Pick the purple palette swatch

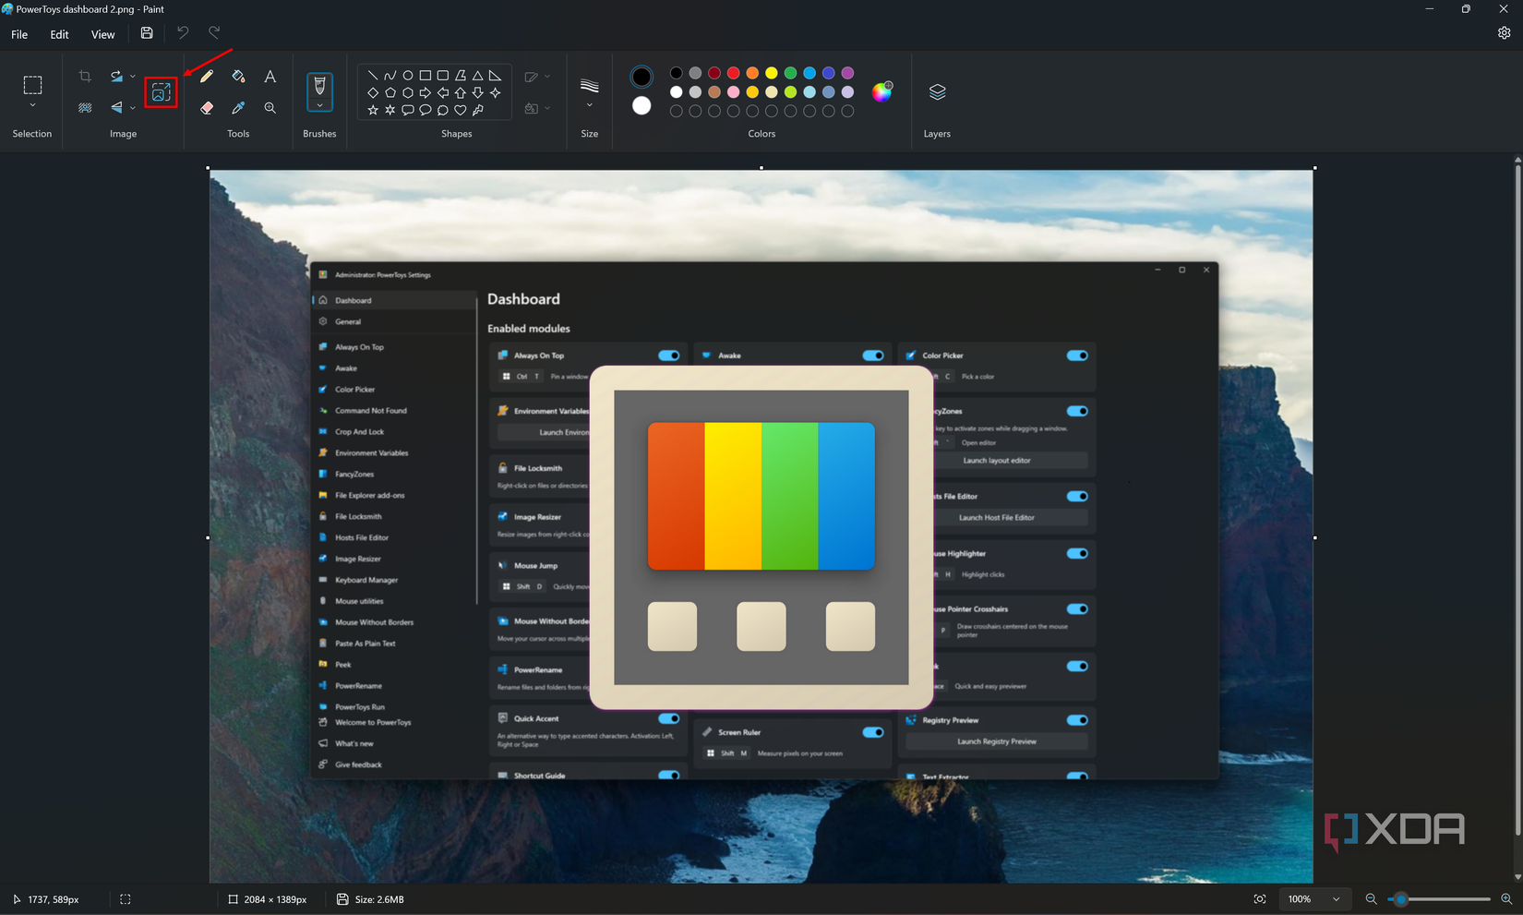(x=847, y=73)
